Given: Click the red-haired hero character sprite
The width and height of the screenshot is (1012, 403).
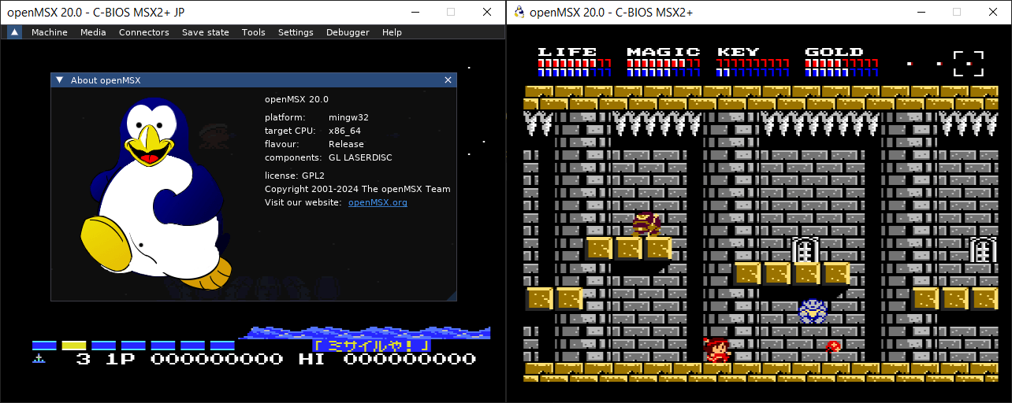Looking at the screenshot, I should point(716,349).
